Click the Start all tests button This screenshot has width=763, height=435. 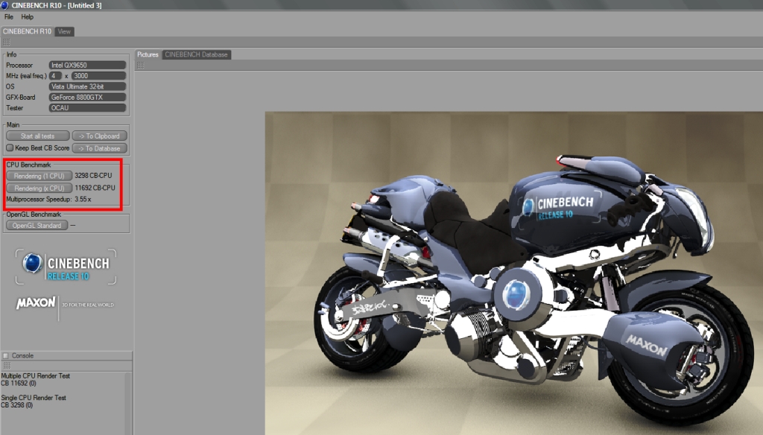coord(37,136)
